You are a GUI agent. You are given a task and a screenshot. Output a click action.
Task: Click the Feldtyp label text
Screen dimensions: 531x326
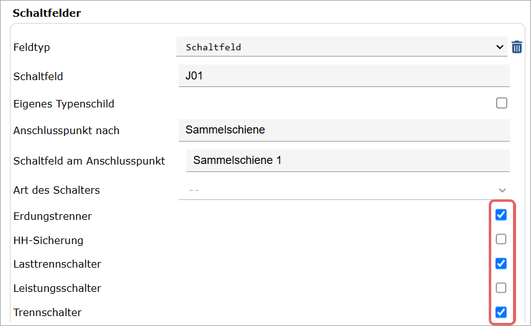[x=32, y=47]
